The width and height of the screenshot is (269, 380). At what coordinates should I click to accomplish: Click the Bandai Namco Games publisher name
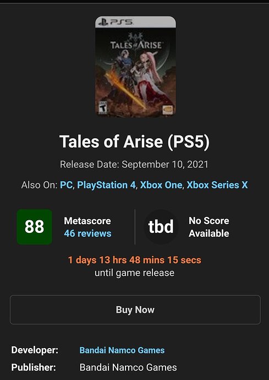[128, 367]
